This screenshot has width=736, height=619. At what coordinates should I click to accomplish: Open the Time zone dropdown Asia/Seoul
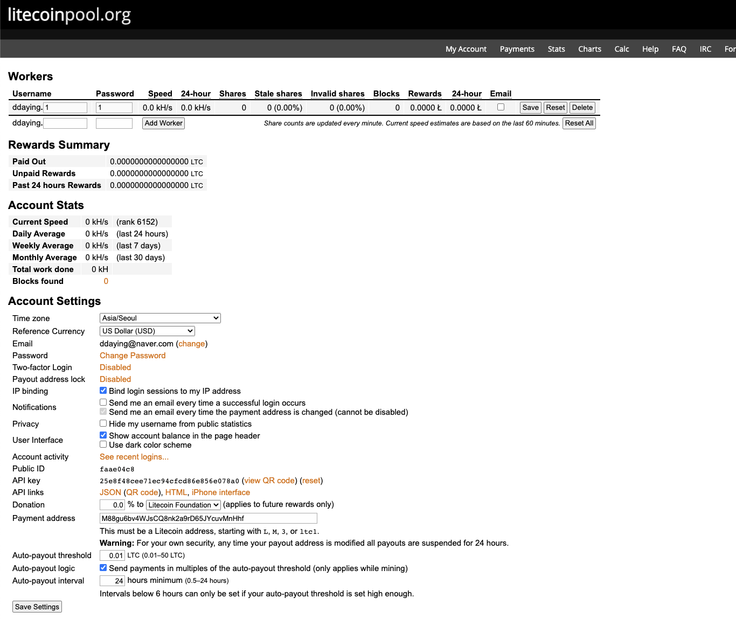tap(160, 318)
